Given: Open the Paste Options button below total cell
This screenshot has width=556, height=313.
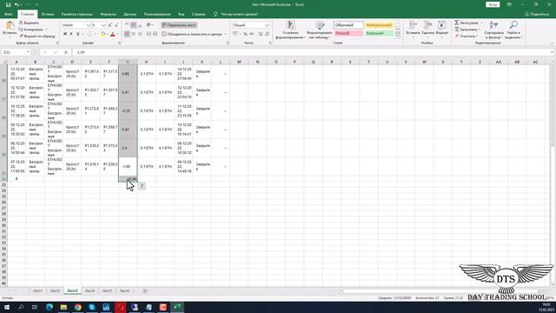Looking at the screenshot, I should 142,185.
